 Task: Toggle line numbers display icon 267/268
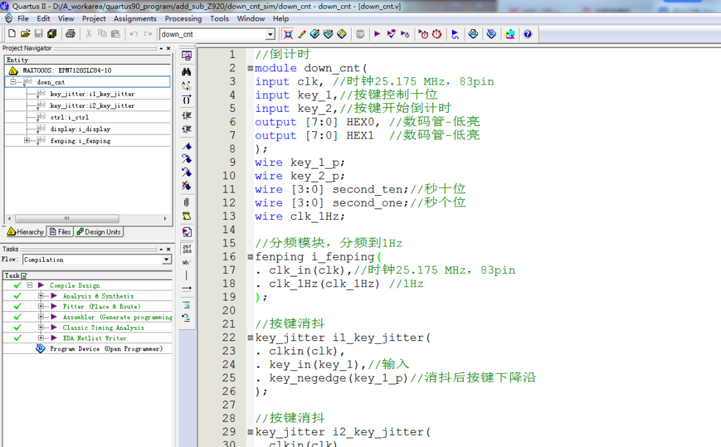[187, 248]
